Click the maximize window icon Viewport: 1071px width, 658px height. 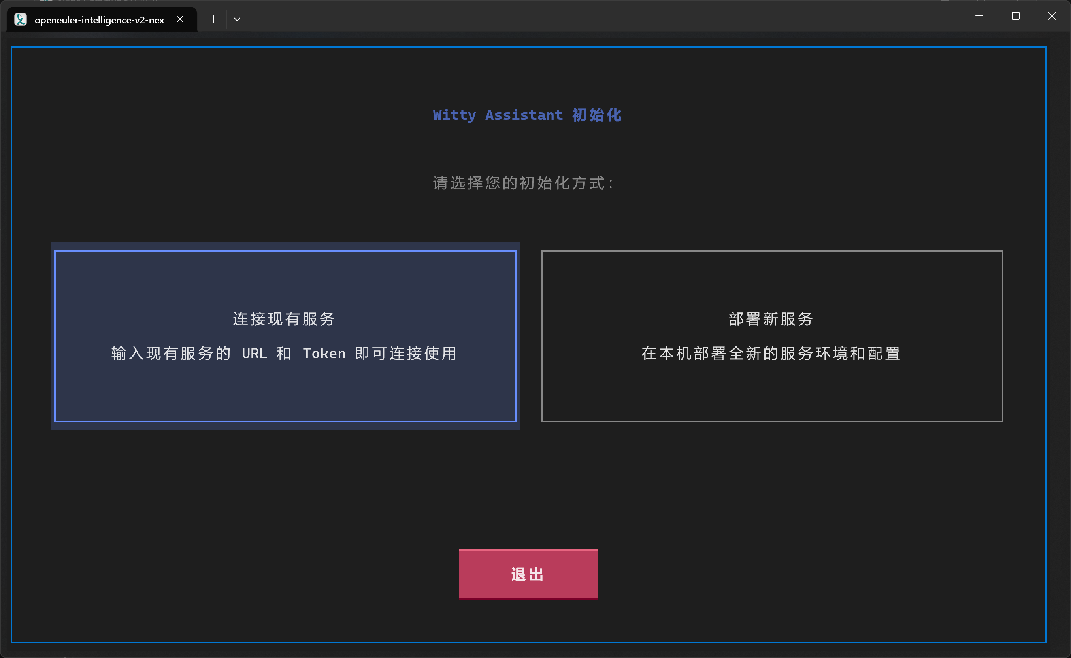point(1016,16)
